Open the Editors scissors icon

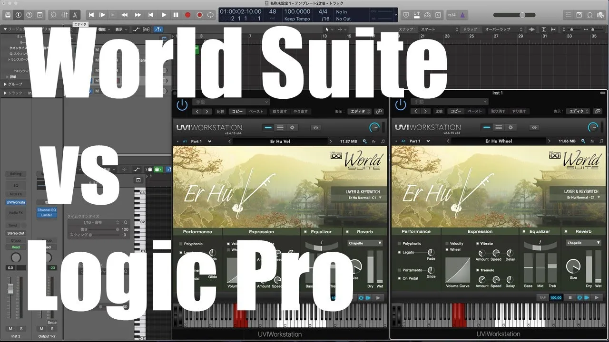pyautogui.click(x=75, y=15)
